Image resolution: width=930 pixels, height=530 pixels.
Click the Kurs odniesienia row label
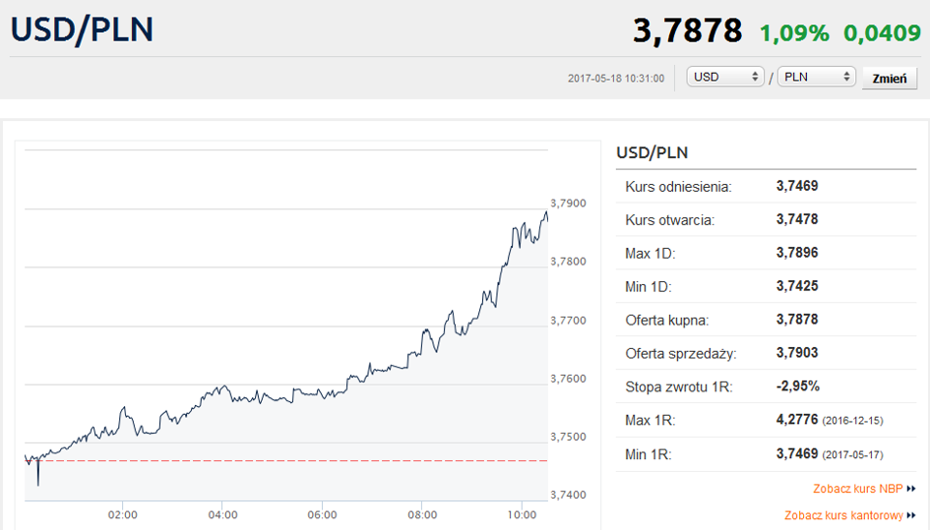point(679,186)
